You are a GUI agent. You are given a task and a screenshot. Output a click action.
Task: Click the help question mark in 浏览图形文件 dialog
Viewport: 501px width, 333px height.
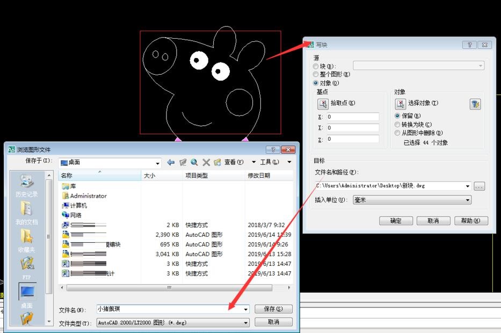click(x=273, y=149)
